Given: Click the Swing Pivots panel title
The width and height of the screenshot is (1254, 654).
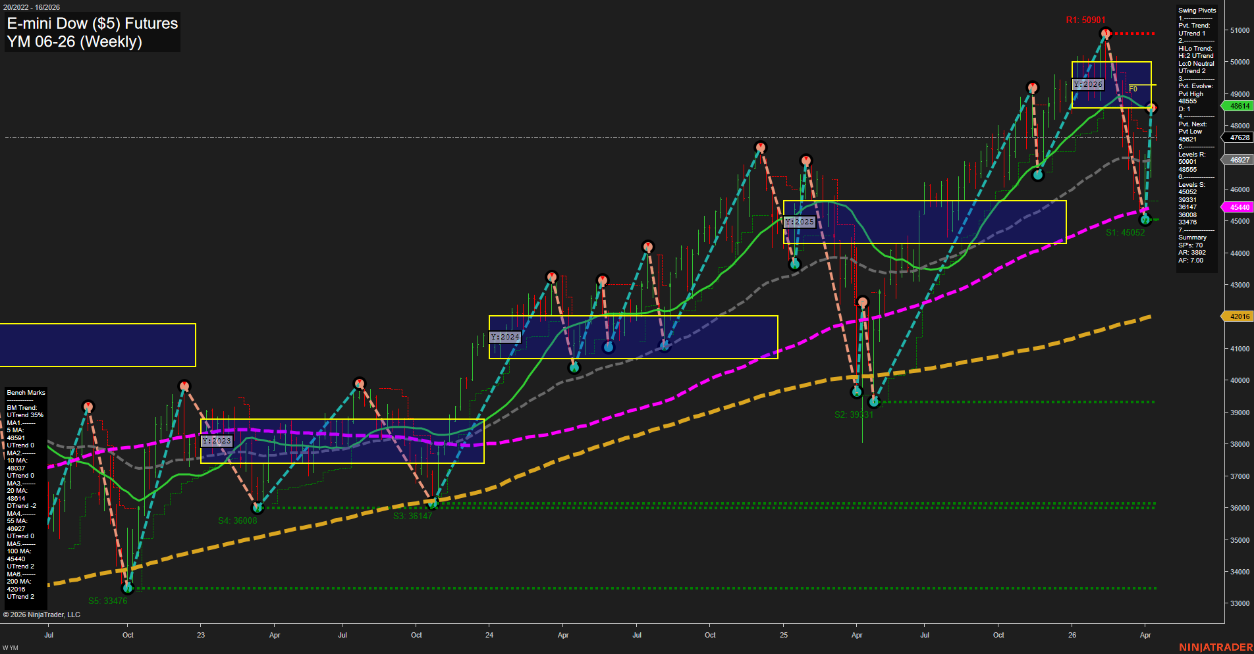Looking at the screenshot, I should pos(1197,10).
